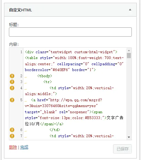Click the warning icon on line 4
The height and width of the screenshot is (160, 141).
(x=12, y=88)
